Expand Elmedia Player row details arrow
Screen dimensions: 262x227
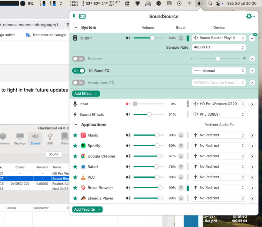click(252, 199)
